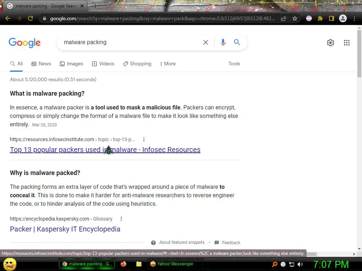Viewport: 362px width, 271px height.
Task: Click the About 5,120,000 results text
Action: coord(53,79)
